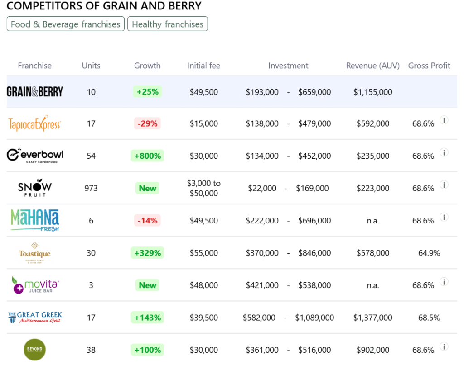464x365 pixels.
Task: Click the Investment column header
Action: click(x=288, y=66)
